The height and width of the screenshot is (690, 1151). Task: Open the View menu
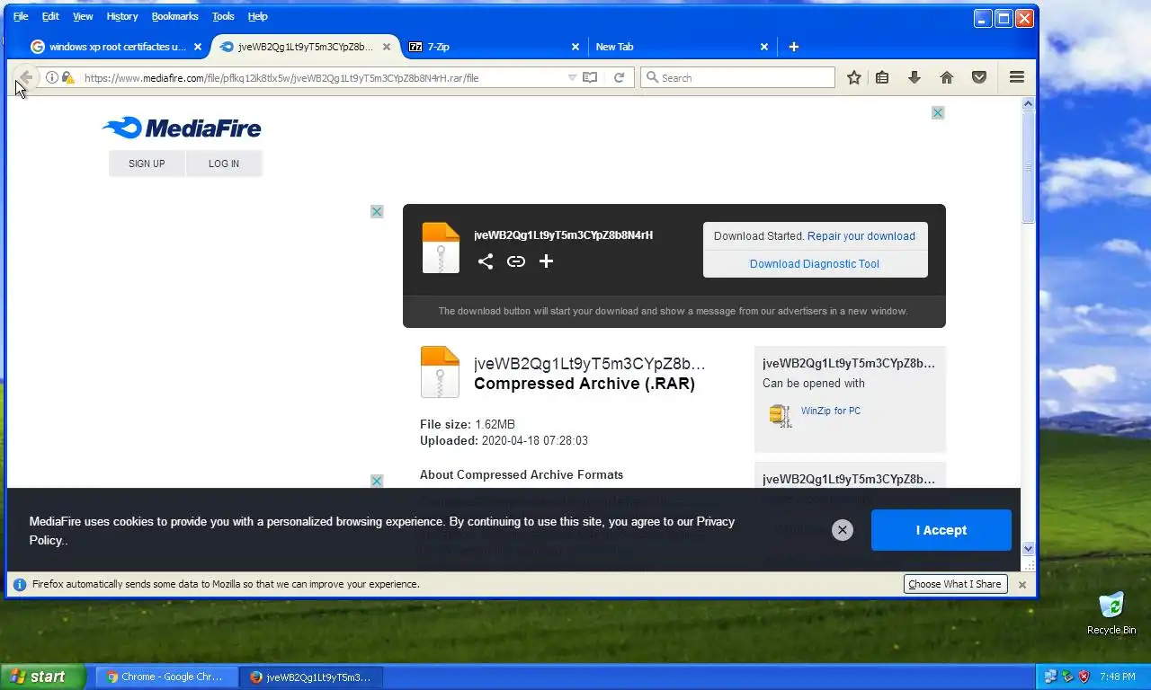tap(83, 16)
